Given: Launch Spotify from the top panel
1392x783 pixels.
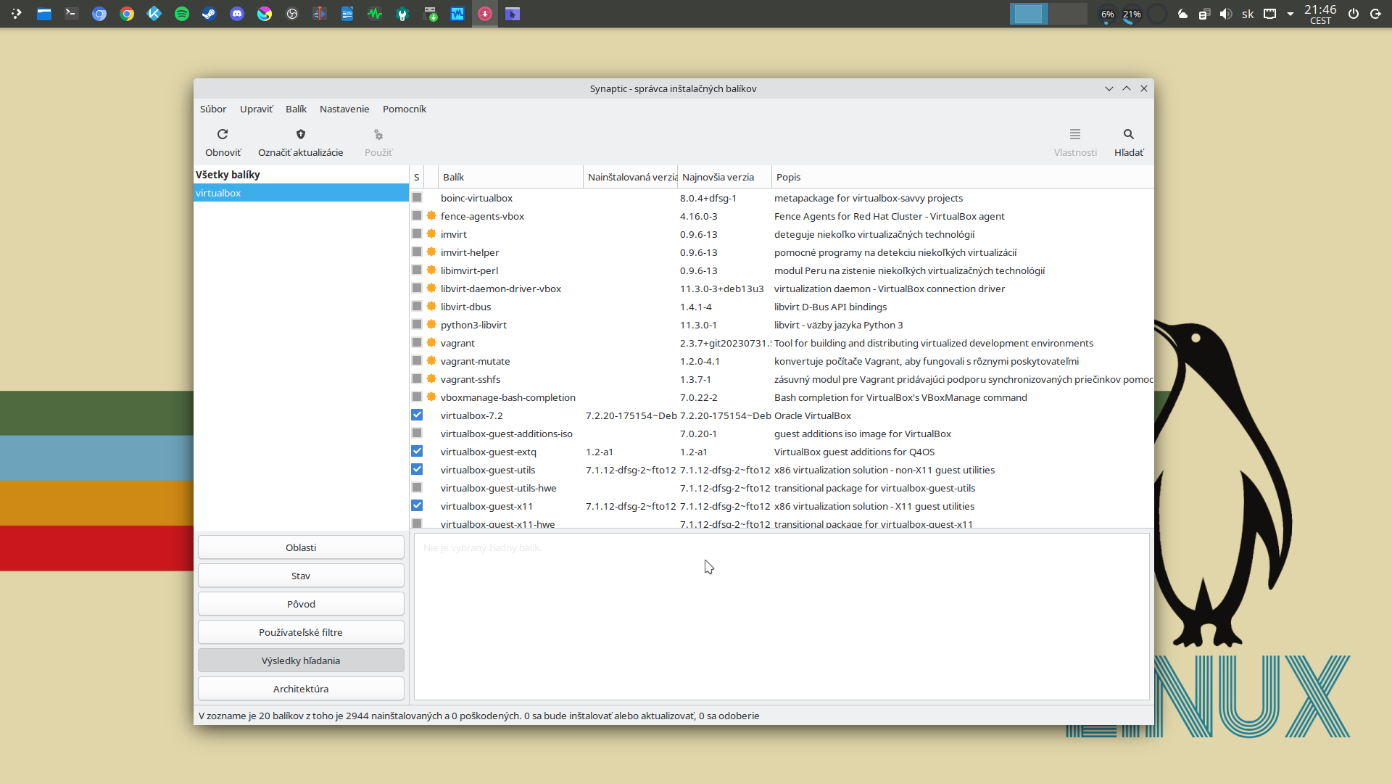Looking at the screenshot, I should (x=182, y=14).
